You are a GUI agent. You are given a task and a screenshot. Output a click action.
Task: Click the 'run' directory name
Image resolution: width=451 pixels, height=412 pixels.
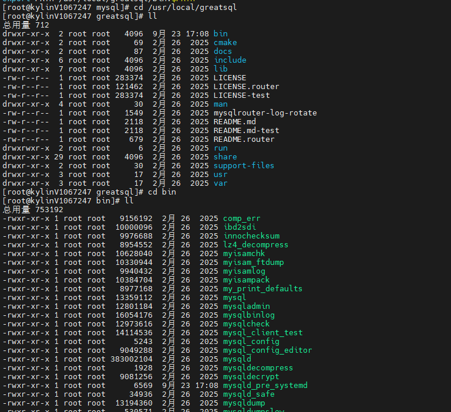click(x=221, y=148)
